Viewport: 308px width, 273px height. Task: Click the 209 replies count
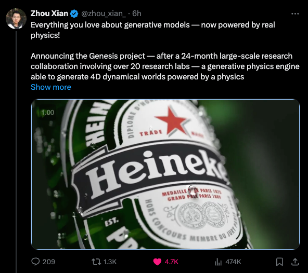point(49,262)
